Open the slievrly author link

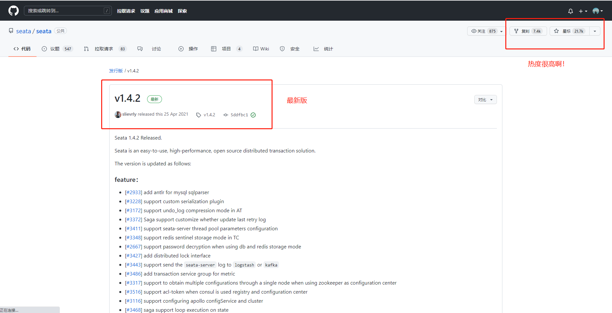[x=129, y=114]
